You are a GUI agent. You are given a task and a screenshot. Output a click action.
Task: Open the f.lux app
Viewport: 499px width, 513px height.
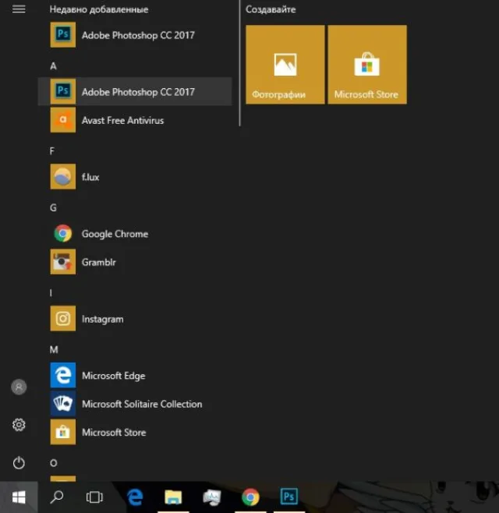click(135, 177)
